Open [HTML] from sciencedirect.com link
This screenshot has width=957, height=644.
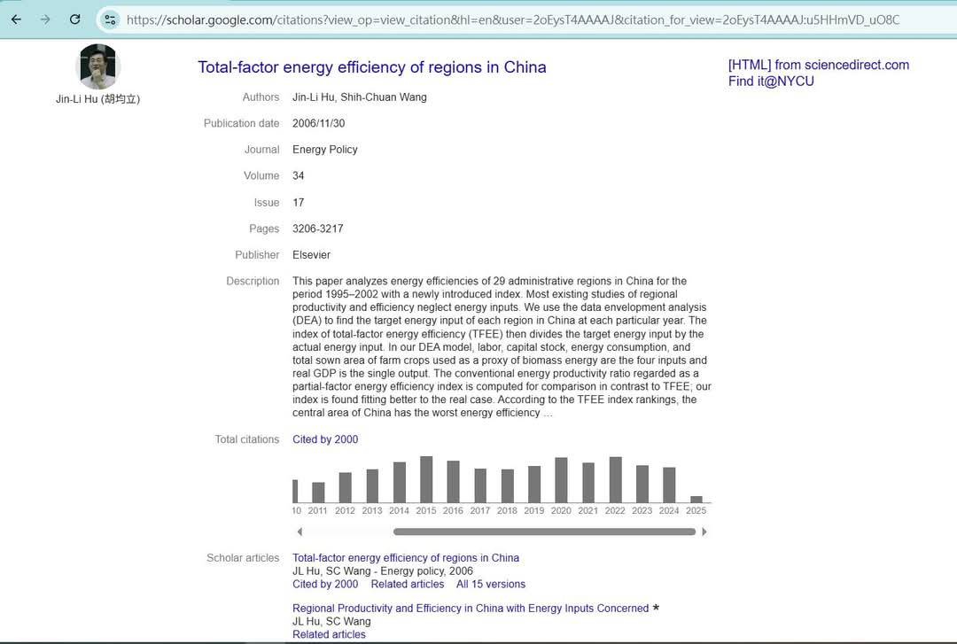click(818, 65)
